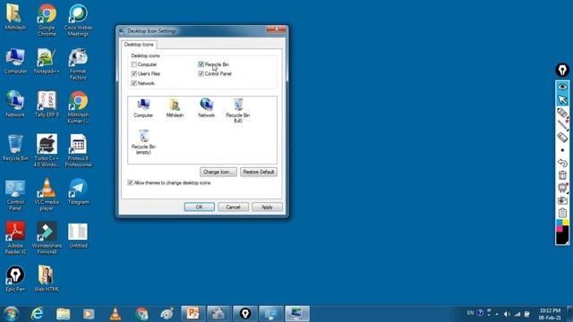Toggle Epic Pen ink visibility eye
Viewport: 573px width, 322px height.
[x=562, y=87]
